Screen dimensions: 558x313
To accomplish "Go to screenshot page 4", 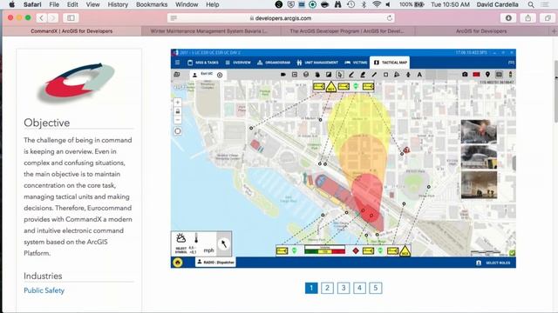I will 359,288.
